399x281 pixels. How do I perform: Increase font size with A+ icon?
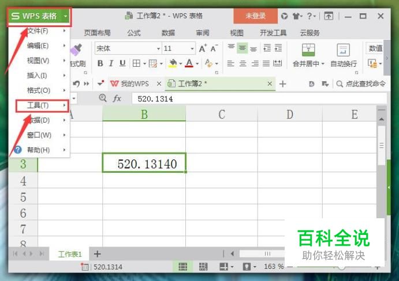[x=203, y=48]
